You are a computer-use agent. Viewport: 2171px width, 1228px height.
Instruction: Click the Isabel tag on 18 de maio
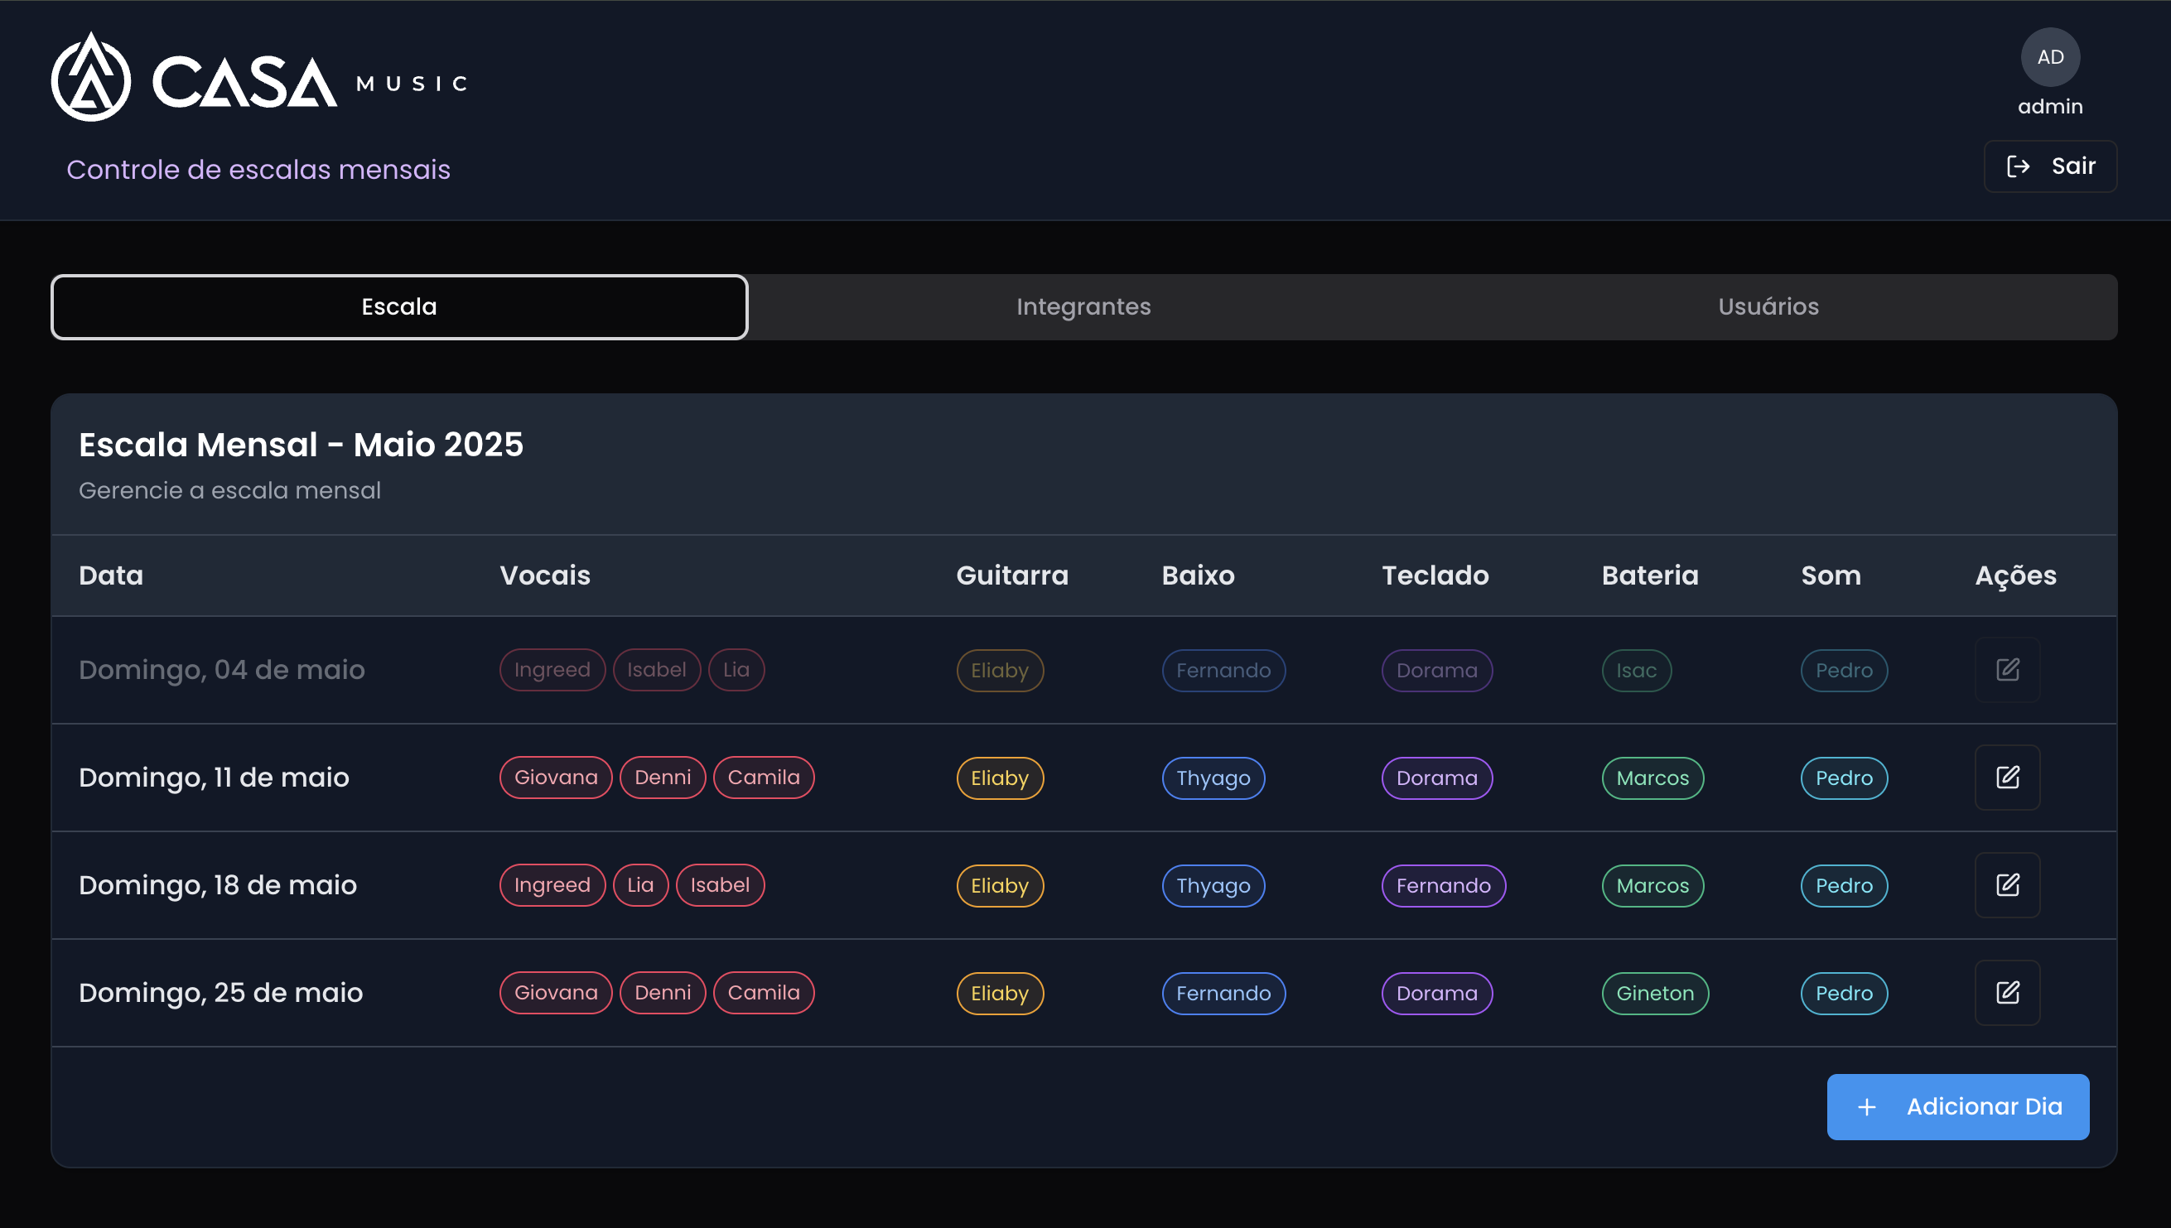tap(721, 885)
